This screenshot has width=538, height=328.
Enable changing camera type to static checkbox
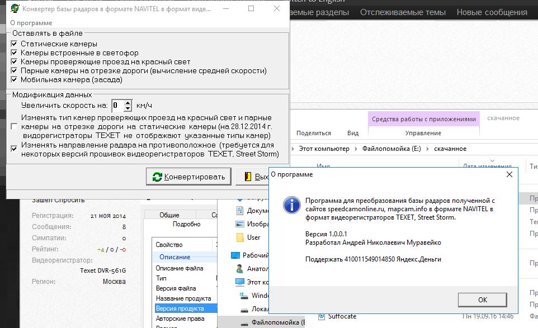pyautogui.click(x=15, y=127)
